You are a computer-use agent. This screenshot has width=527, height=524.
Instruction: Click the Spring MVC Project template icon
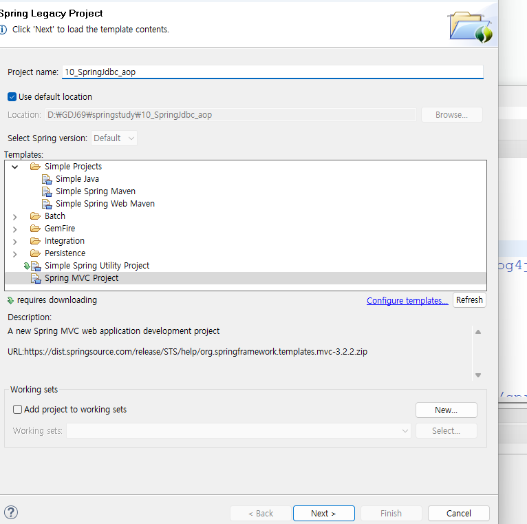coord(36,278)
